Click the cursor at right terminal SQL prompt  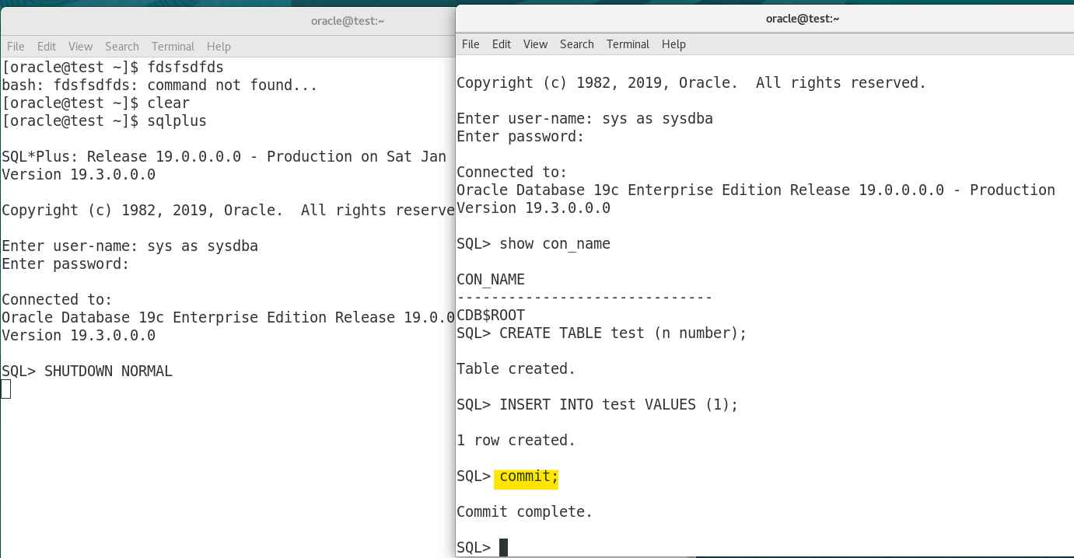tap(503, 548)
